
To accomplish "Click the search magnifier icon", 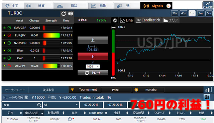I will 39,105.
